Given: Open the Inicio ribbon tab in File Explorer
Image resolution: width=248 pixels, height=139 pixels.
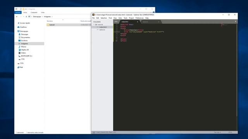Looking at the screenshot, I should (25, 12).
